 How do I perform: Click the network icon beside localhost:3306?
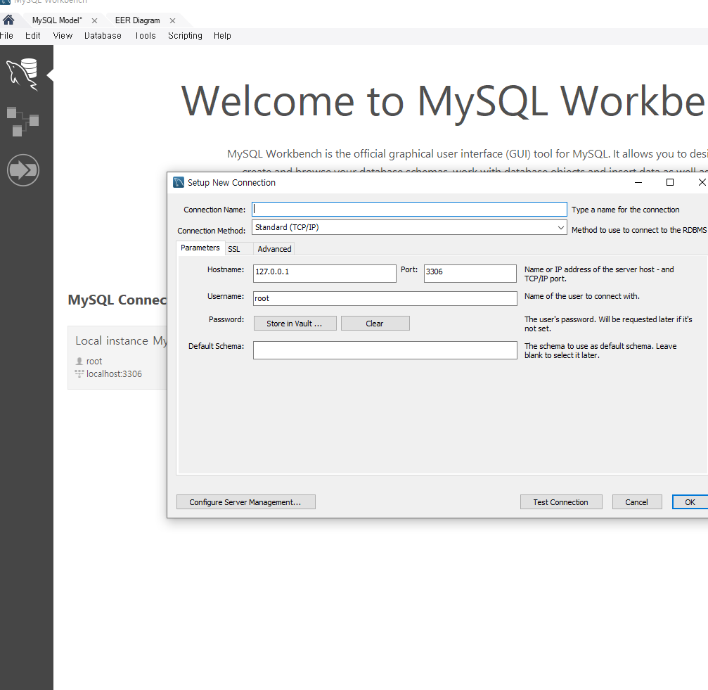point(79,373)
